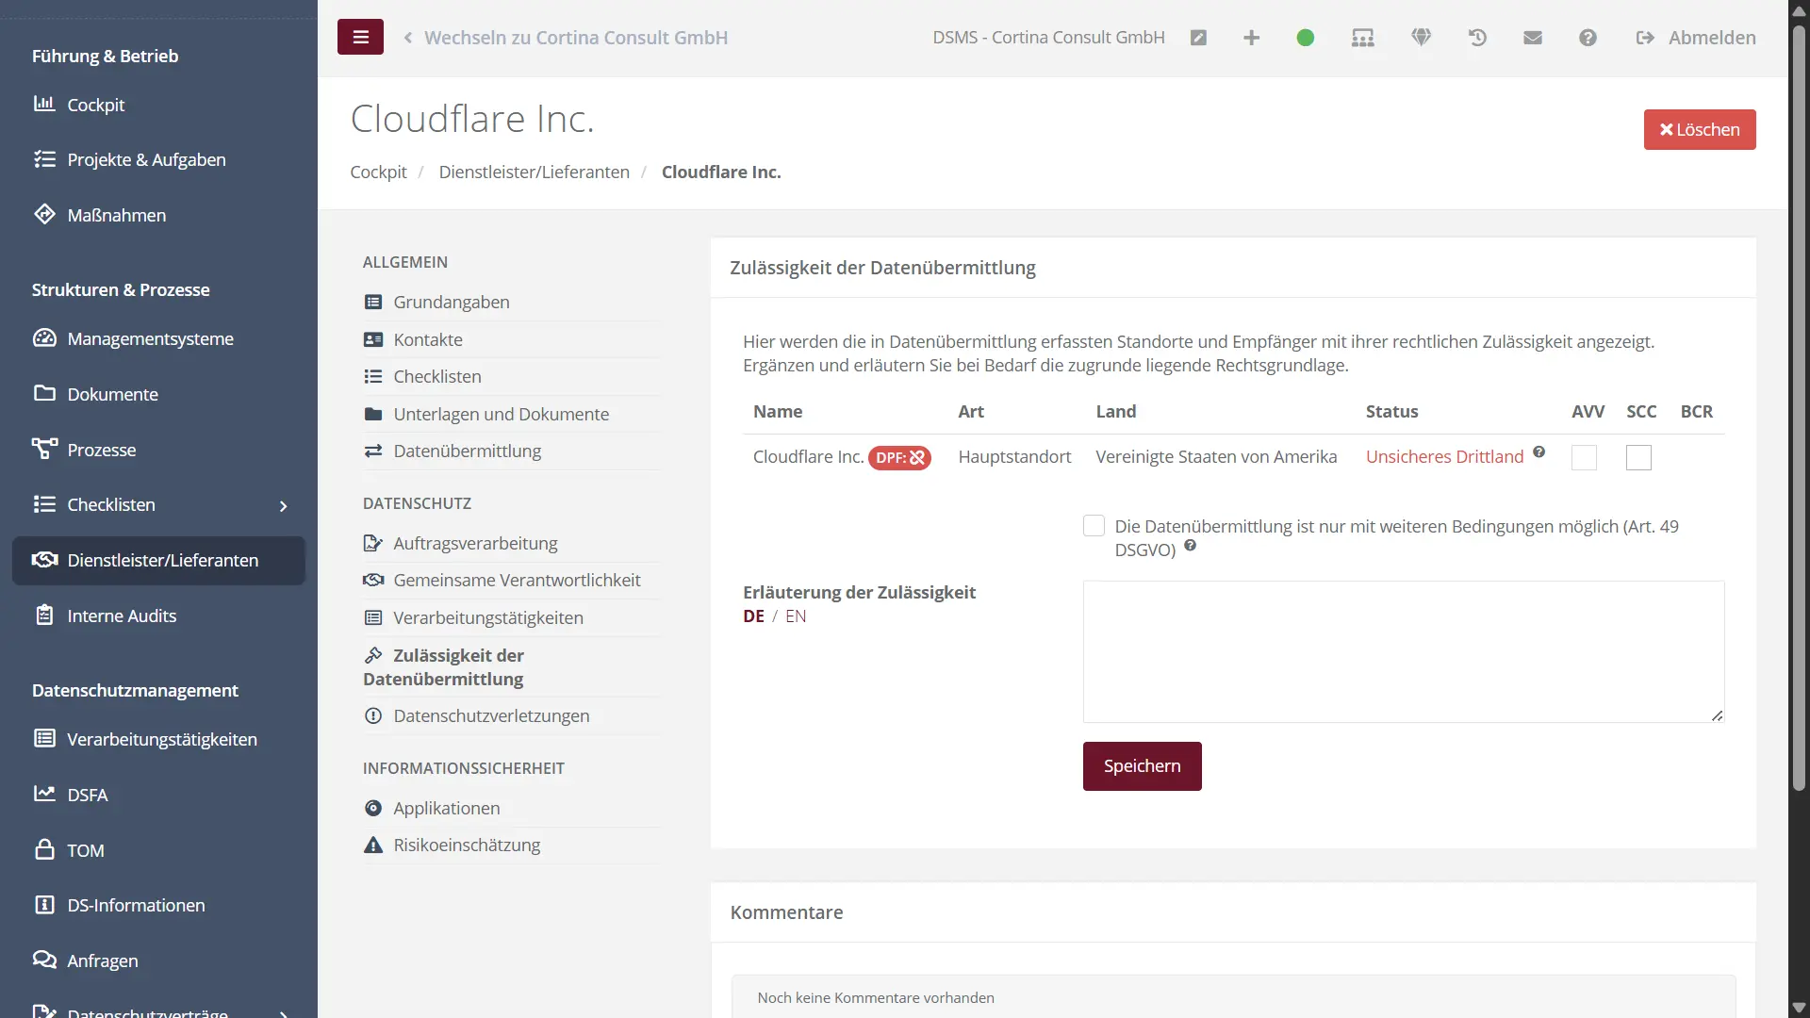Switch explanation language to EN

(x=796, y=616)
